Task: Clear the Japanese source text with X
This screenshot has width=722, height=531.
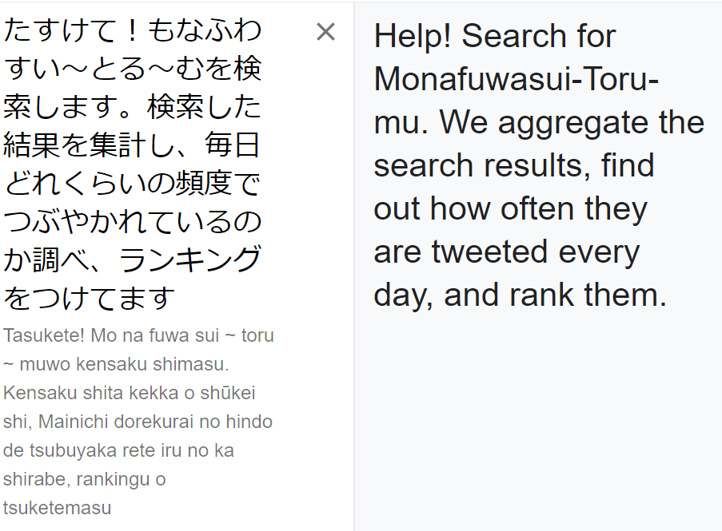Action: click(x=325, y=32)
